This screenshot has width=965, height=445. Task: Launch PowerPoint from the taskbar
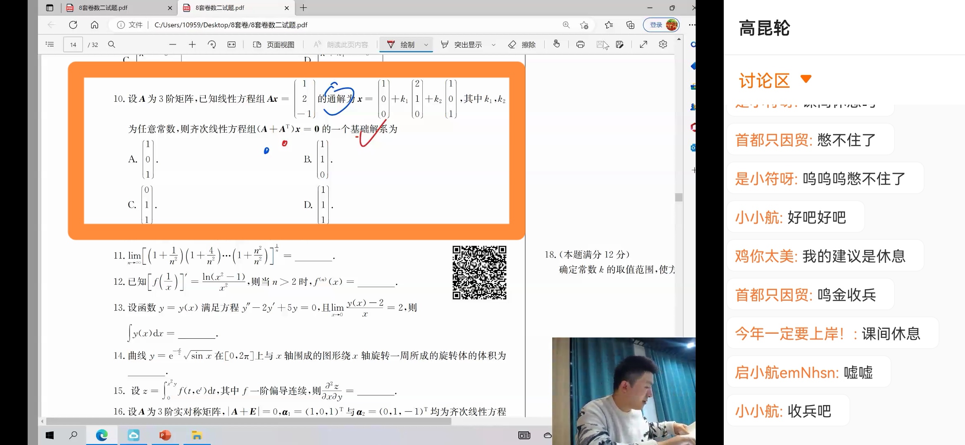tap(165, 435)
